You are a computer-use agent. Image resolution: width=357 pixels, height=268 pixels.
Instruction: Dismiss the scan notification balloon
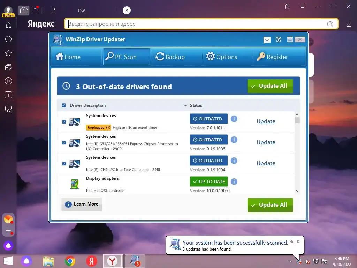tap(298, 241)
